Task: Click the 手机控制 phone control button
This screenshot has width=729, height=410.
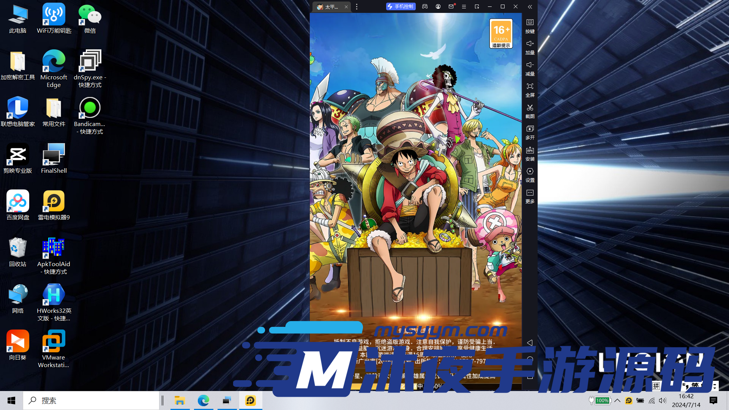Action: tap(401, 6)
